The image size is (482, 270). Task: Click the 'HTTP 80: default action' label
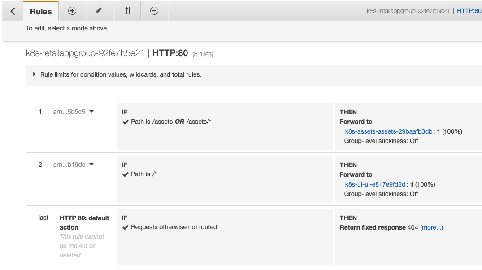84,222
